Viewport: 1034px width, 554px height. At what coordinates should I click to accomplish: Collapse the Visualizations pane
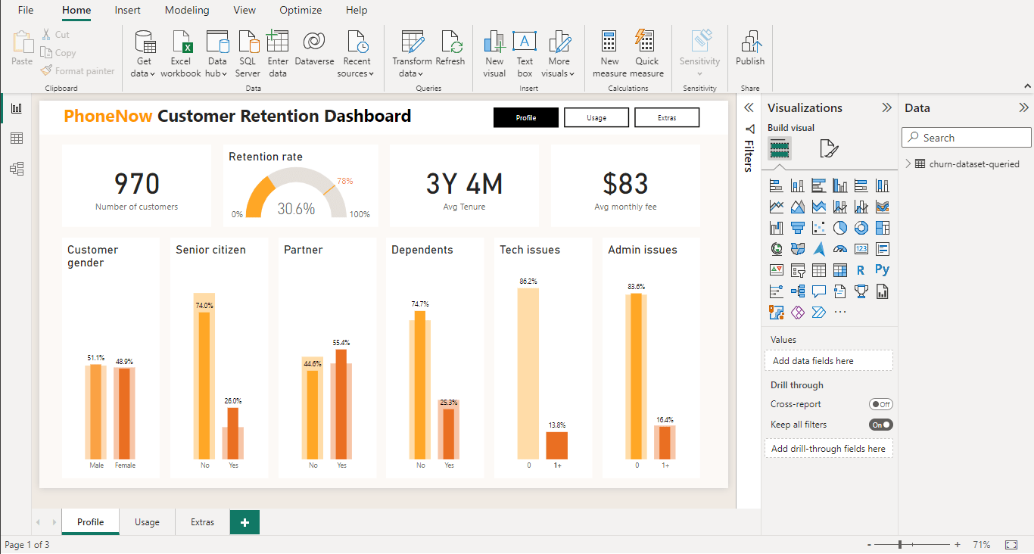click(x=886, y=107)
